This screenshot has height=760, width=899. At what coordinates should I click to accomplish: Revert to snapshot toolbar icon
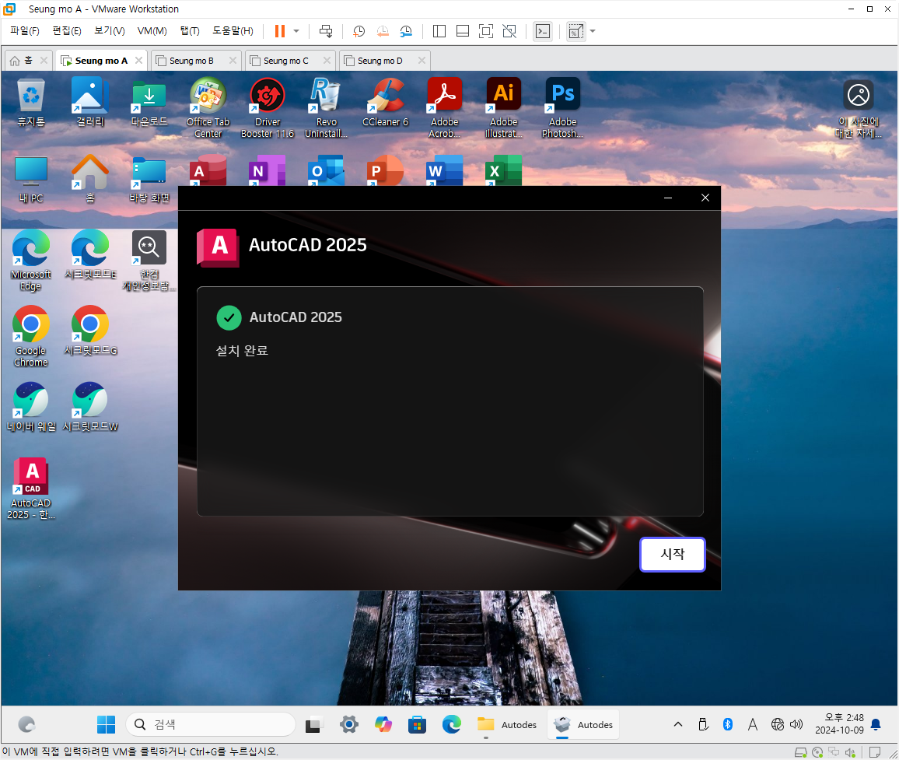(x=383, y=31)
